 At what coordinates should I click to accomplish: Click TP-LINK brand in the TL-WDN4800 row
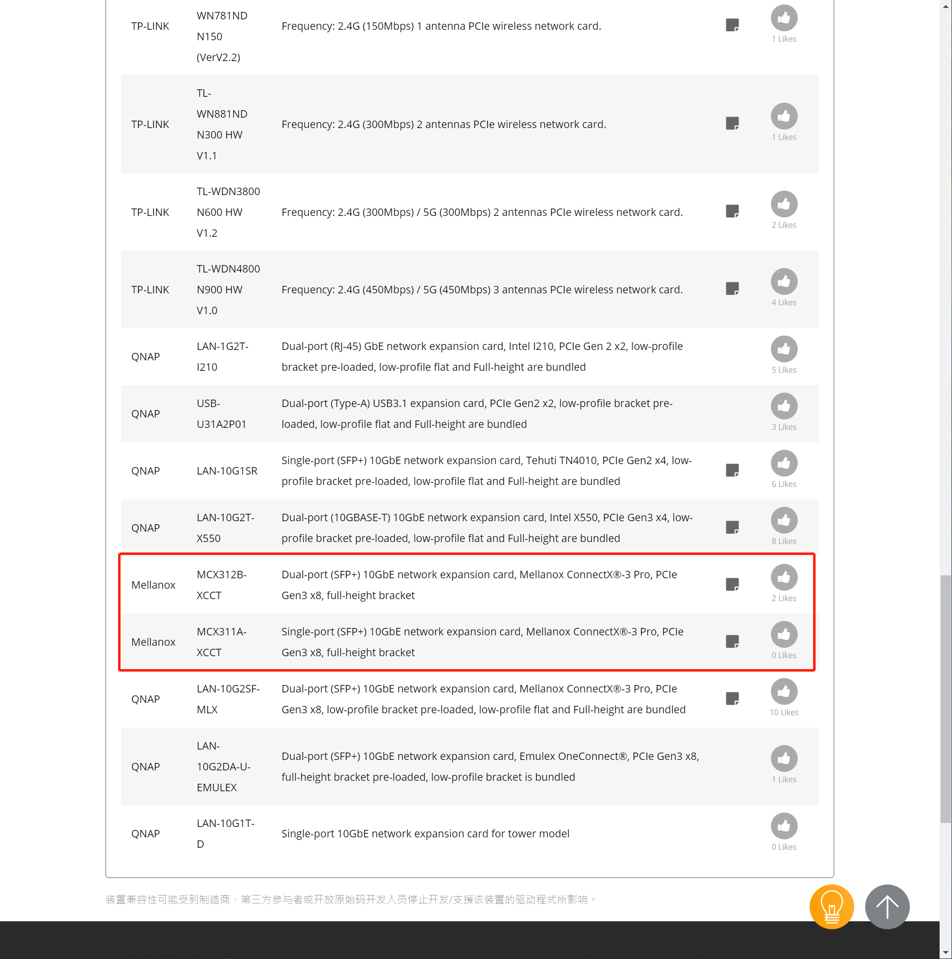(x=150, y=290)
